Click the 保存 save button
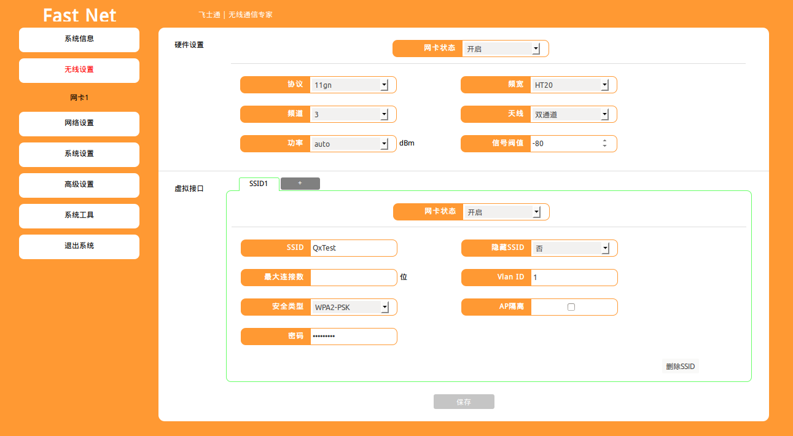 pyautogui.click(x=464, y=402)
